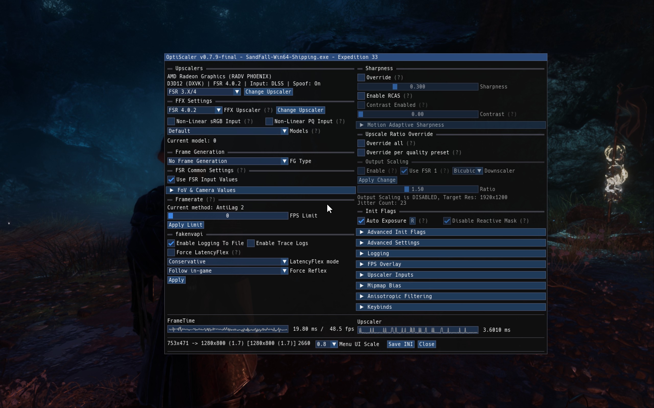Click the Close button in the menu
Image resolution: width=654 pixels, height=408 pixels.
[x=426, y=344]
